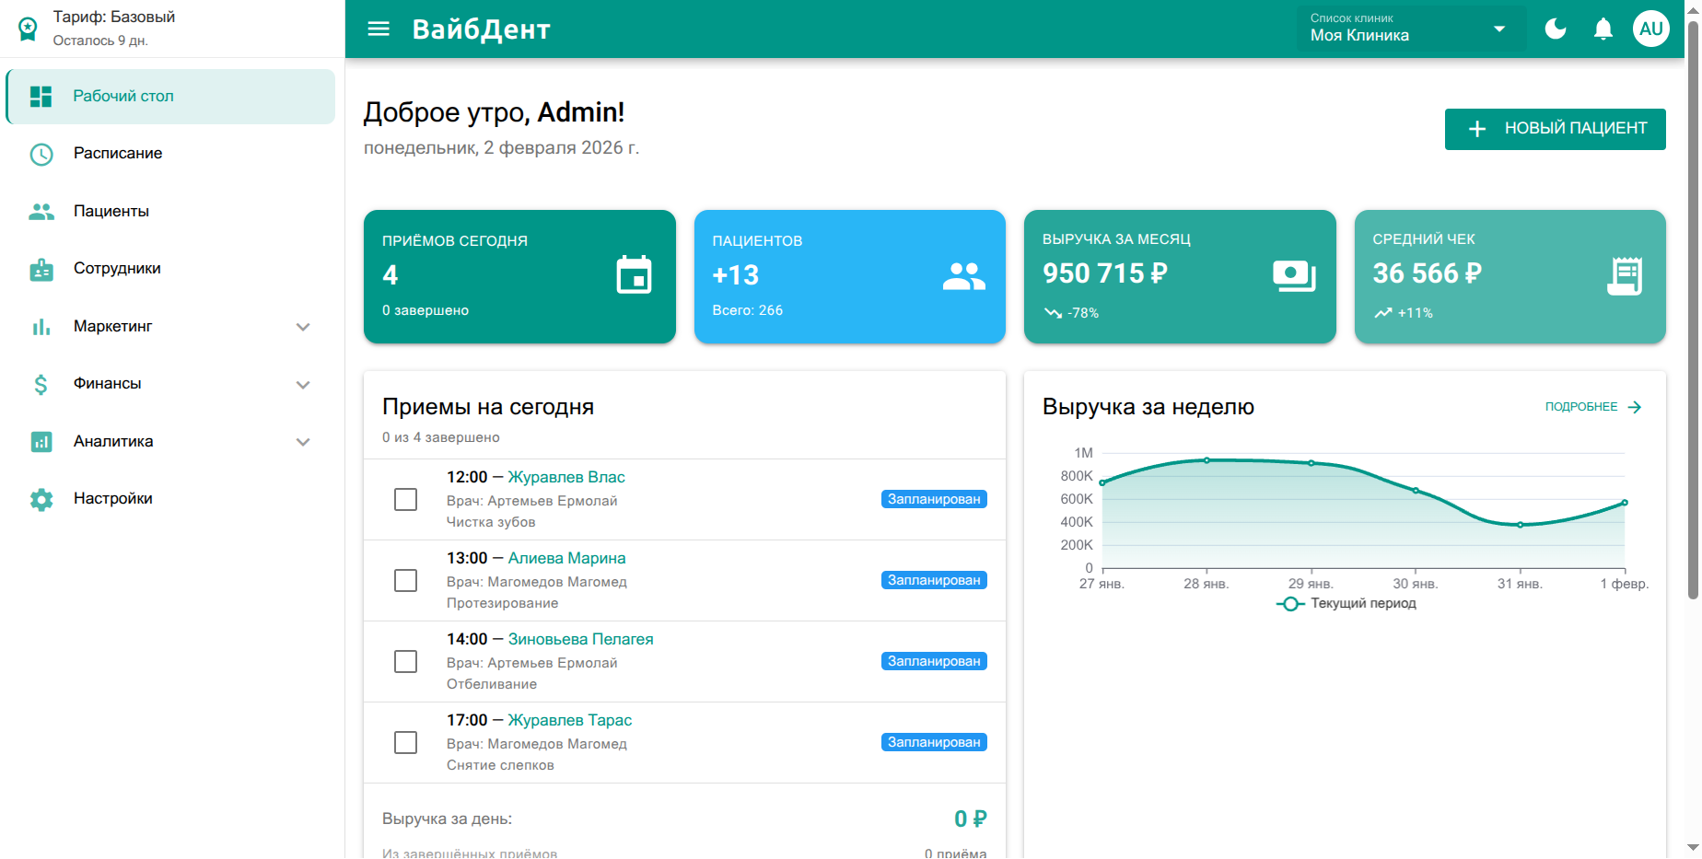Open Сотрудники via the briefcase icon
The height and width of the screenshot is (859, 1702).
[x=41, y=268]
